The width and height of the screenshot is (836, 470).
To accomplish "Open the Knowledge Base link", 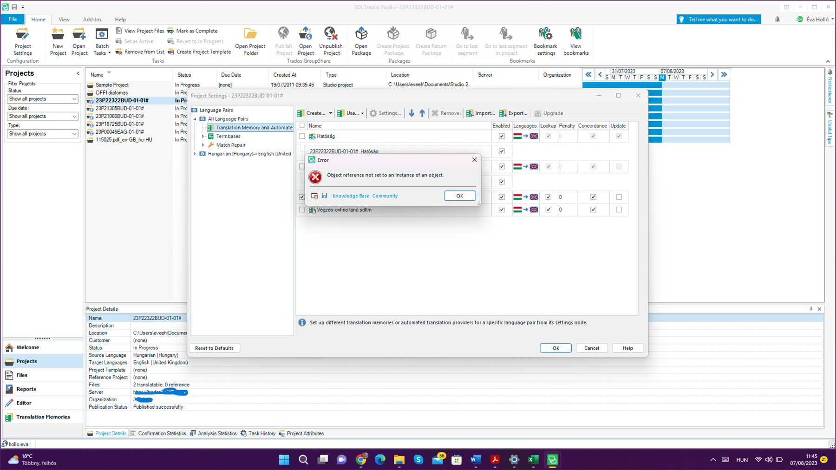I will click(x=351, y=196).
